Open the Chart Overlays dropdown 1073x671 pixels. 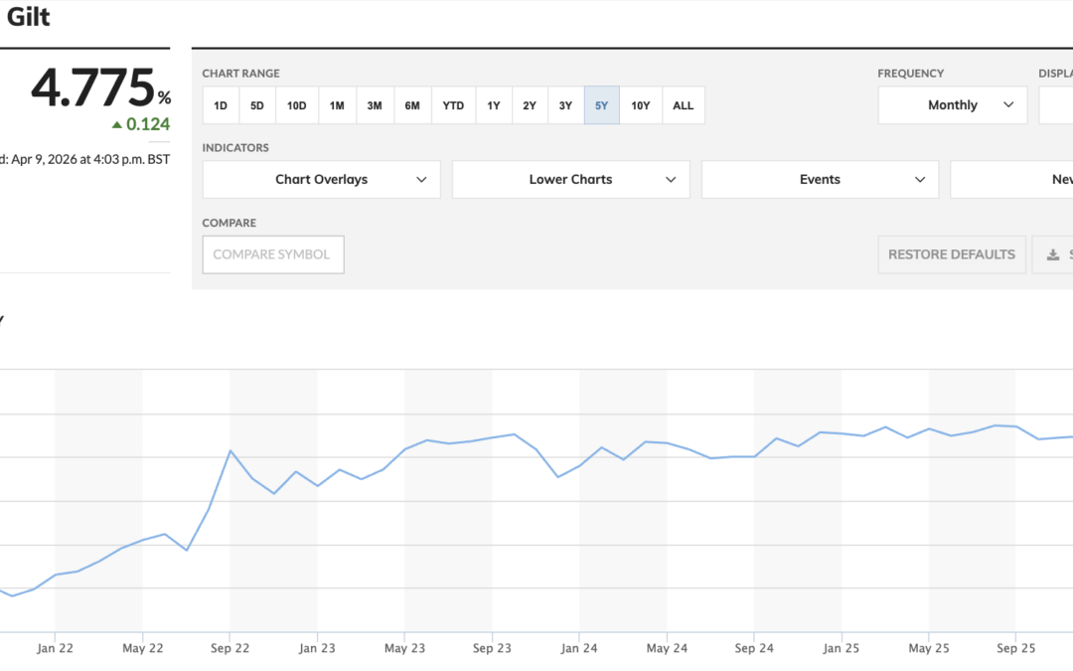[x=321, y=180]
